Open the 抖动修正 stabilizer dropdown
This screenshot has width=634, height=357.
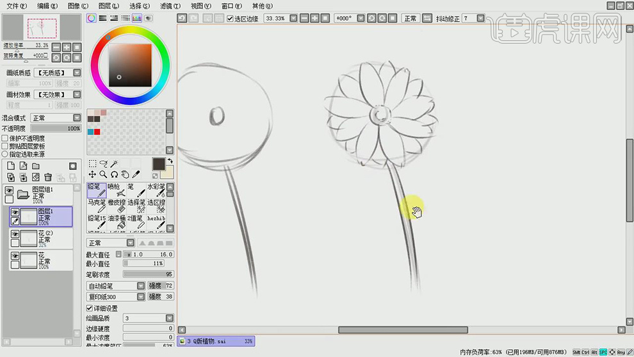pyautogui.click(x=488, y=19)
